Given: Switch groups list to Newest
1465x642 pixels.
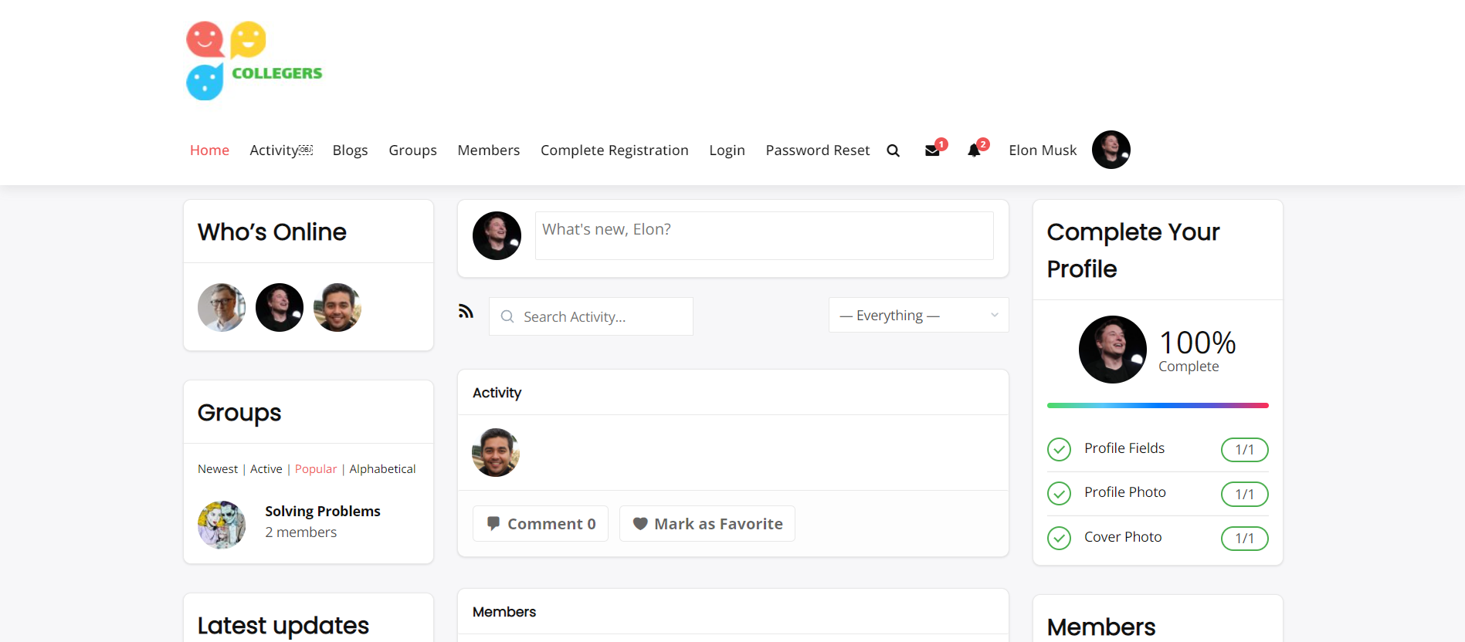Looking at the screenshot, I should (x=218, y=469).
